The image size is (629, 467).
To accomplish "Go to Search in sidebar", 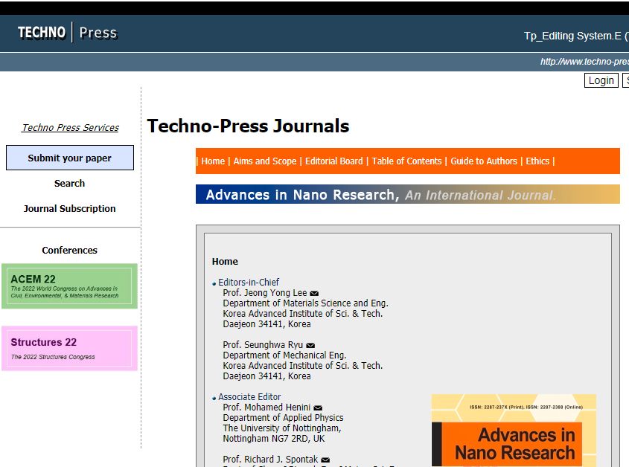I will [x=69, y=184].
